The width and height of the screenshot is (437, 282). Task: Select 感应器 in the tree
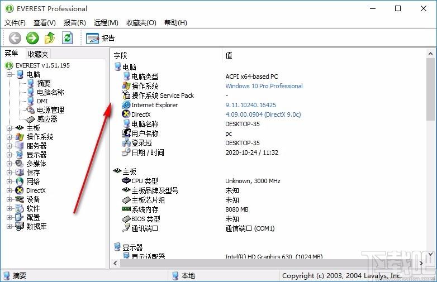pos(47,119)
